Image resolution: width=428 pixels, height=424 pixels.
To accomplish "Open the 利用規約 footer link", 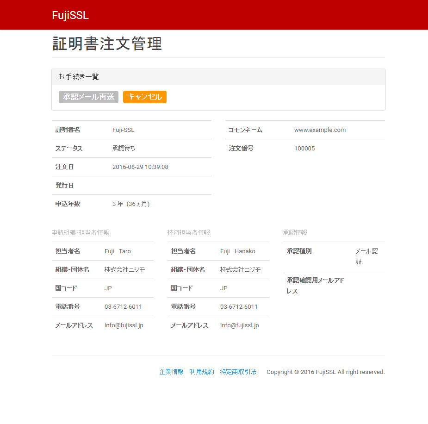I will pos(202,372).
